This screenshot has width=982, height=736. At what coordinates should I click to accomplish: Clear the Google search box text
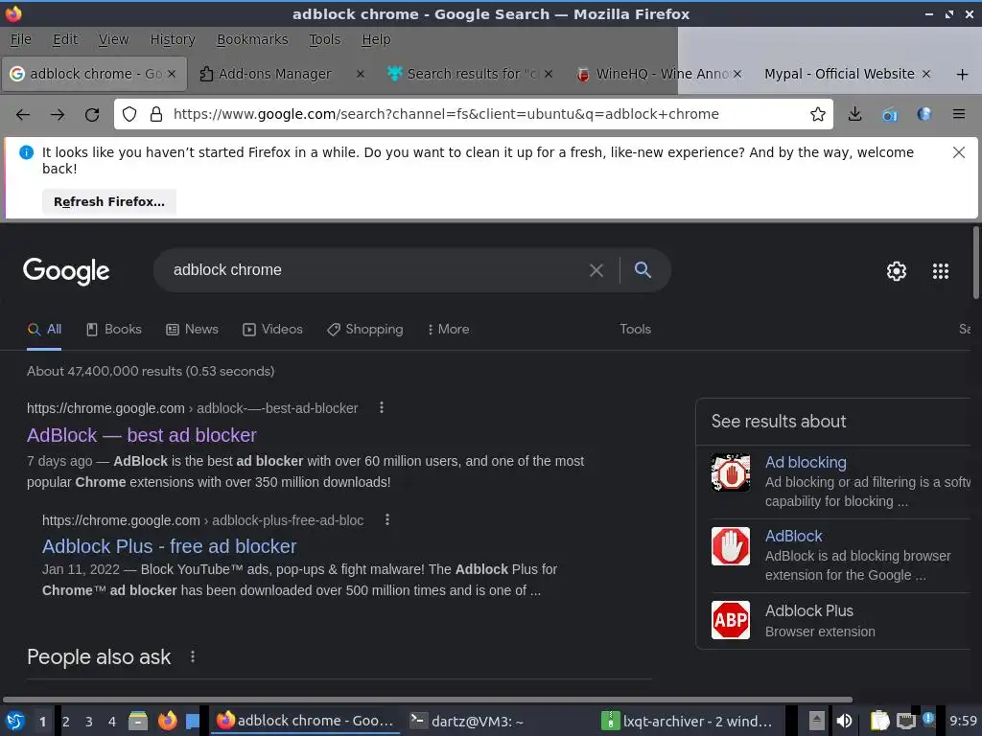click(596, 270)
